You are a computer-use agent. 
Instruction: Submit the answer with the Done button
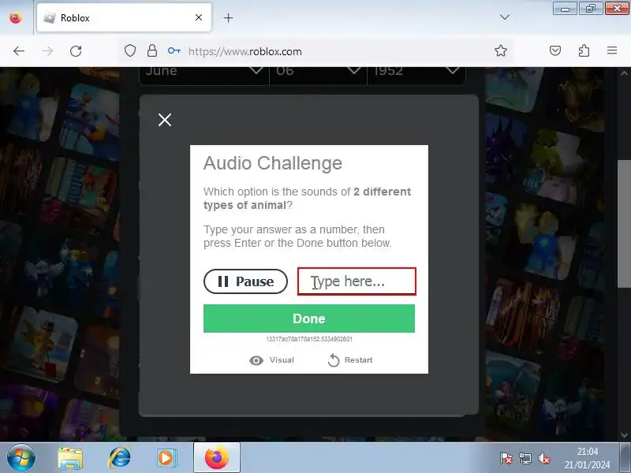tap(309, 318)
